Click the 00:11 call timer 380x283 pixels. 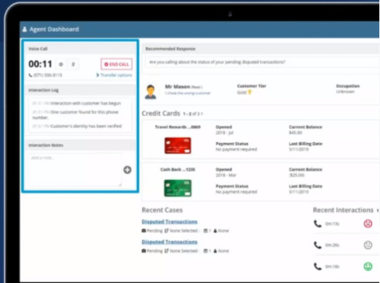[x=40, y=64]
